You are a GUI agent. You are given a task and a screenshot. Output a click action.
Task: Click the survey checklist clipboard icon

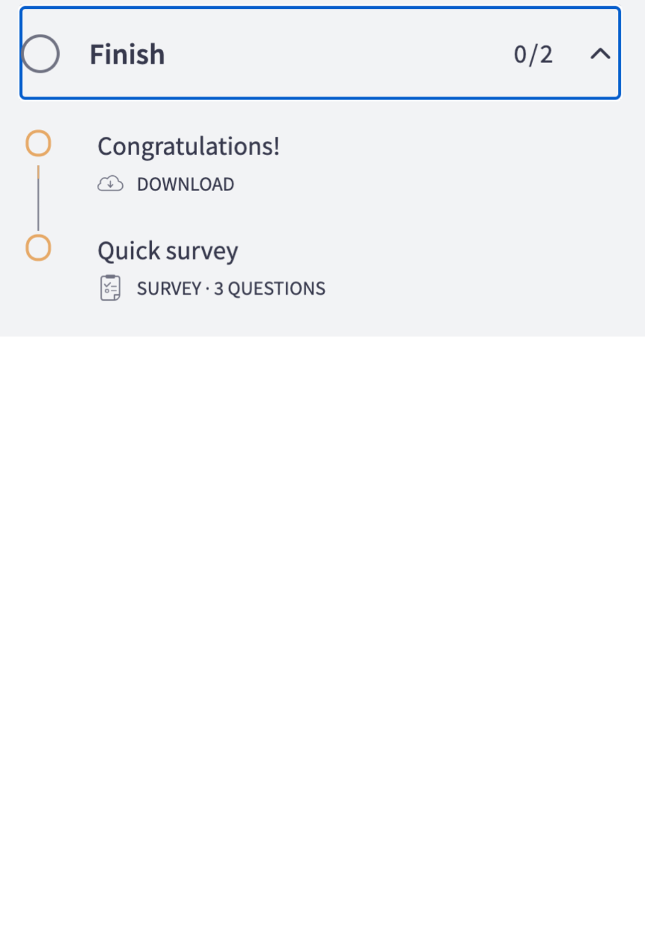[110, 288]
